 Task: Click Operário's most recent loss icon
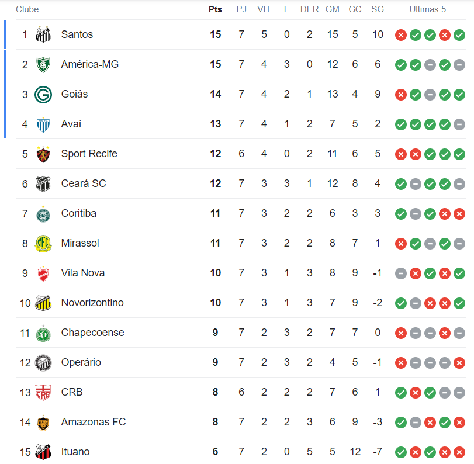[459, 363]
